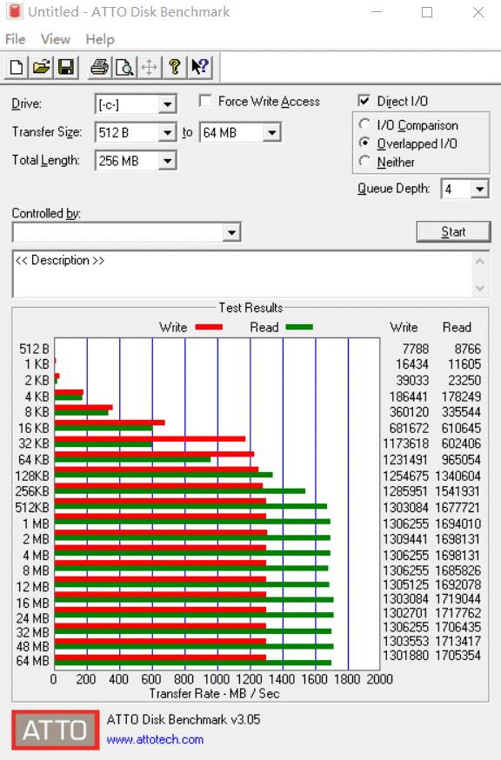Save results using the floppy disk icon
Image resolution: width=501 pixels, height=760 pixels.
tap(66, 67)
